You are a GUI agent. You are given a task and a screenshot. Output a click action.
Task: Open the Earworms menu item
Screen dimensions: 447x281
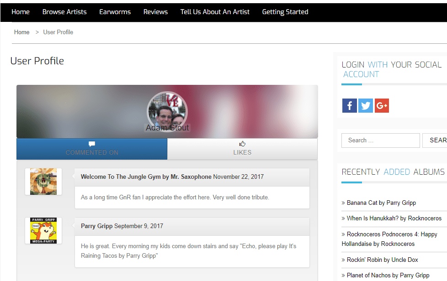pos(115,12)
